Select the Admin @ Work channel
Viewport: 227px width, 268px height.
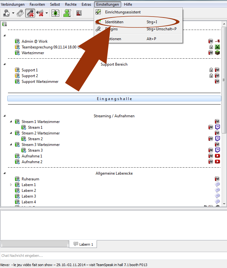pyautogui.click(x=34, y=41)
